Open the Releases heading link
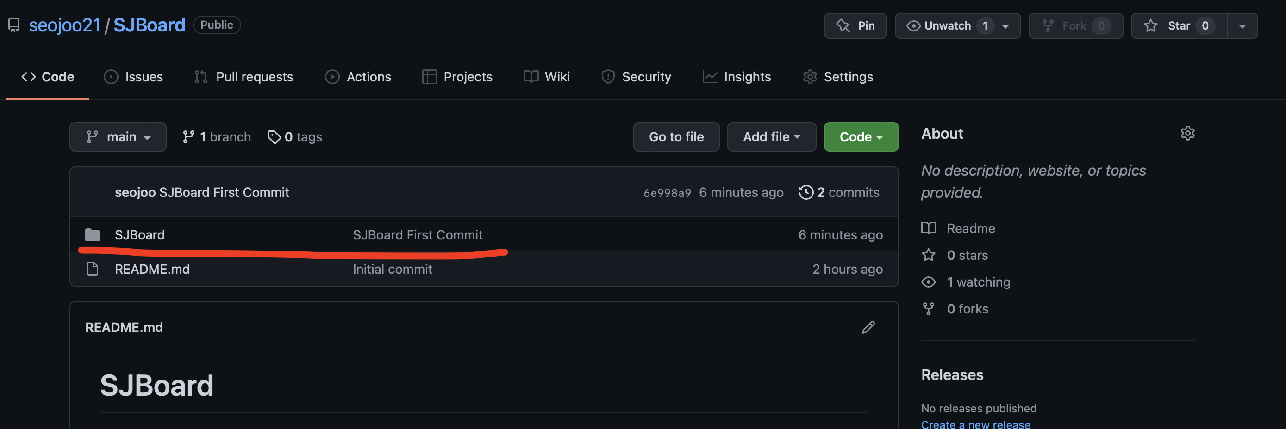 click(x=952, y=375)
